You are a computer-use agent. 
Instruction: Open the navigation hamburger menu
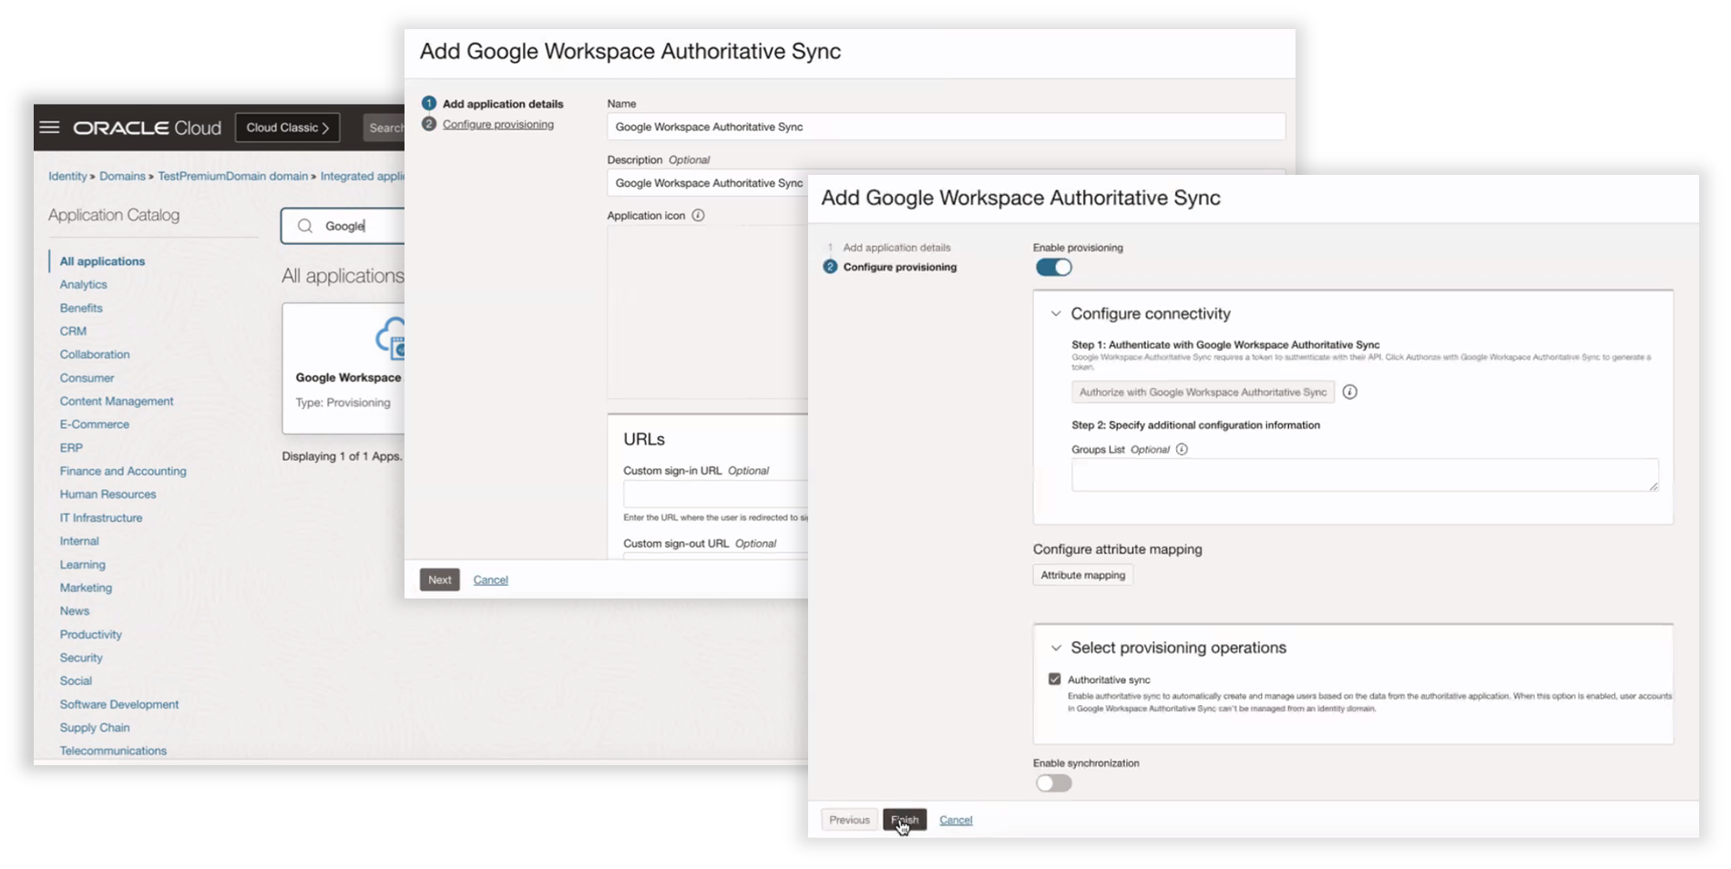click(50, 128)
